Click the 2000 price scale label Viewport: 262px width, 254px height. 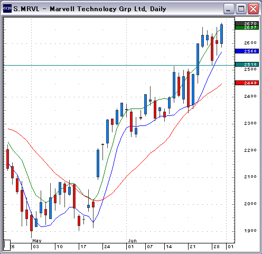(x=250, y=204)
